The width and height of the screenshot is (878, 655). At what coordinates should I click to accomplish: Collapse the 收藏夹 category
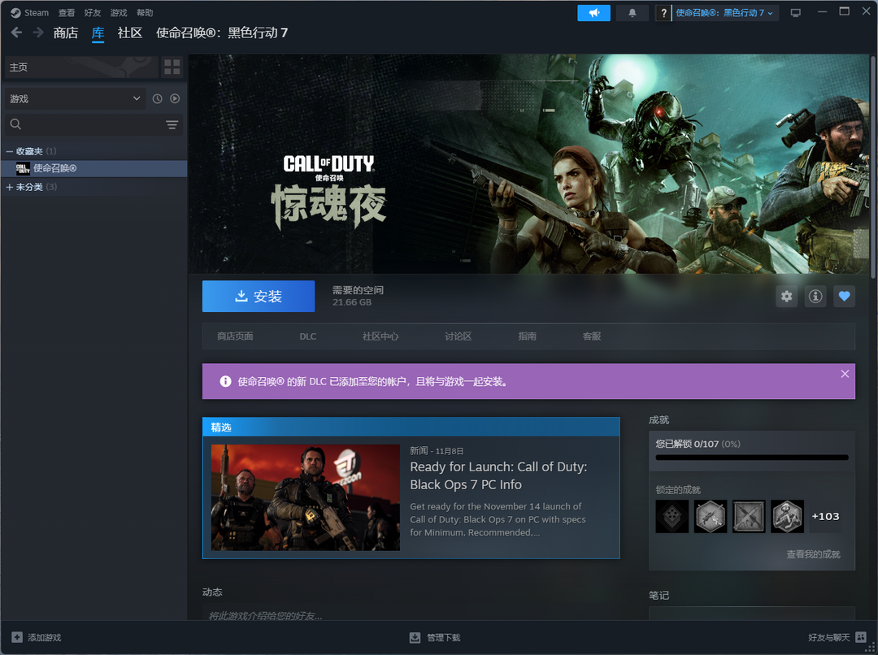tap(10, 151)
